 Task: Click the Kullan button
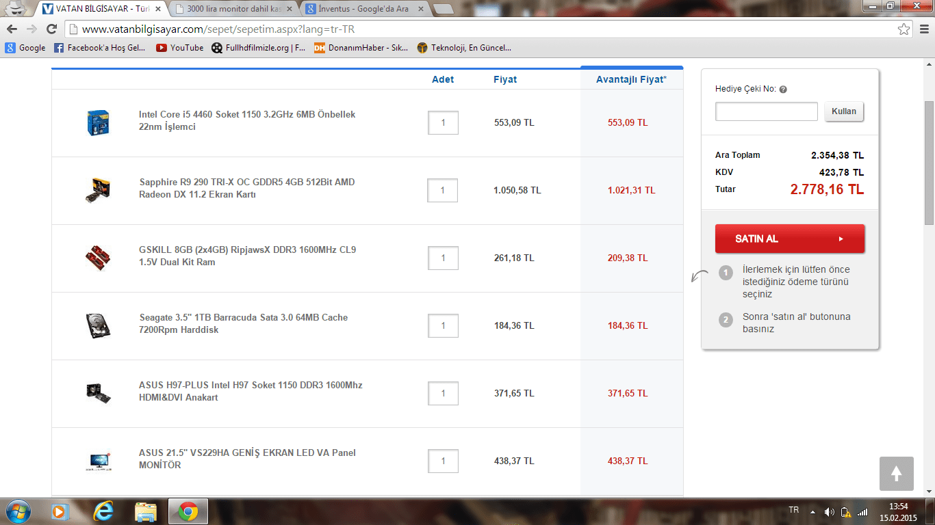click(844, 111)
